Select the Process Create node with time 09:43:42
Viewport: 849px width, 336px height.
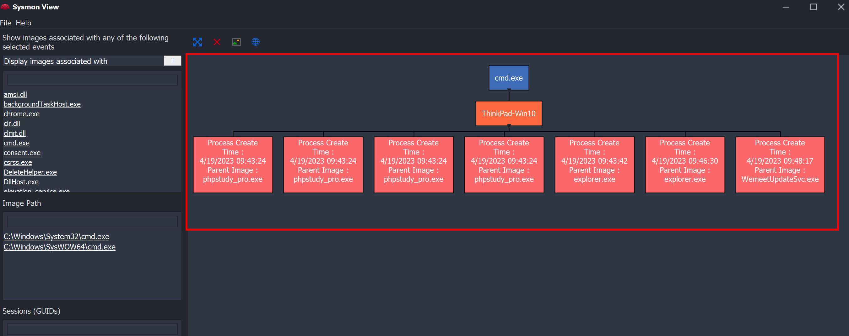tap(595, 165)
